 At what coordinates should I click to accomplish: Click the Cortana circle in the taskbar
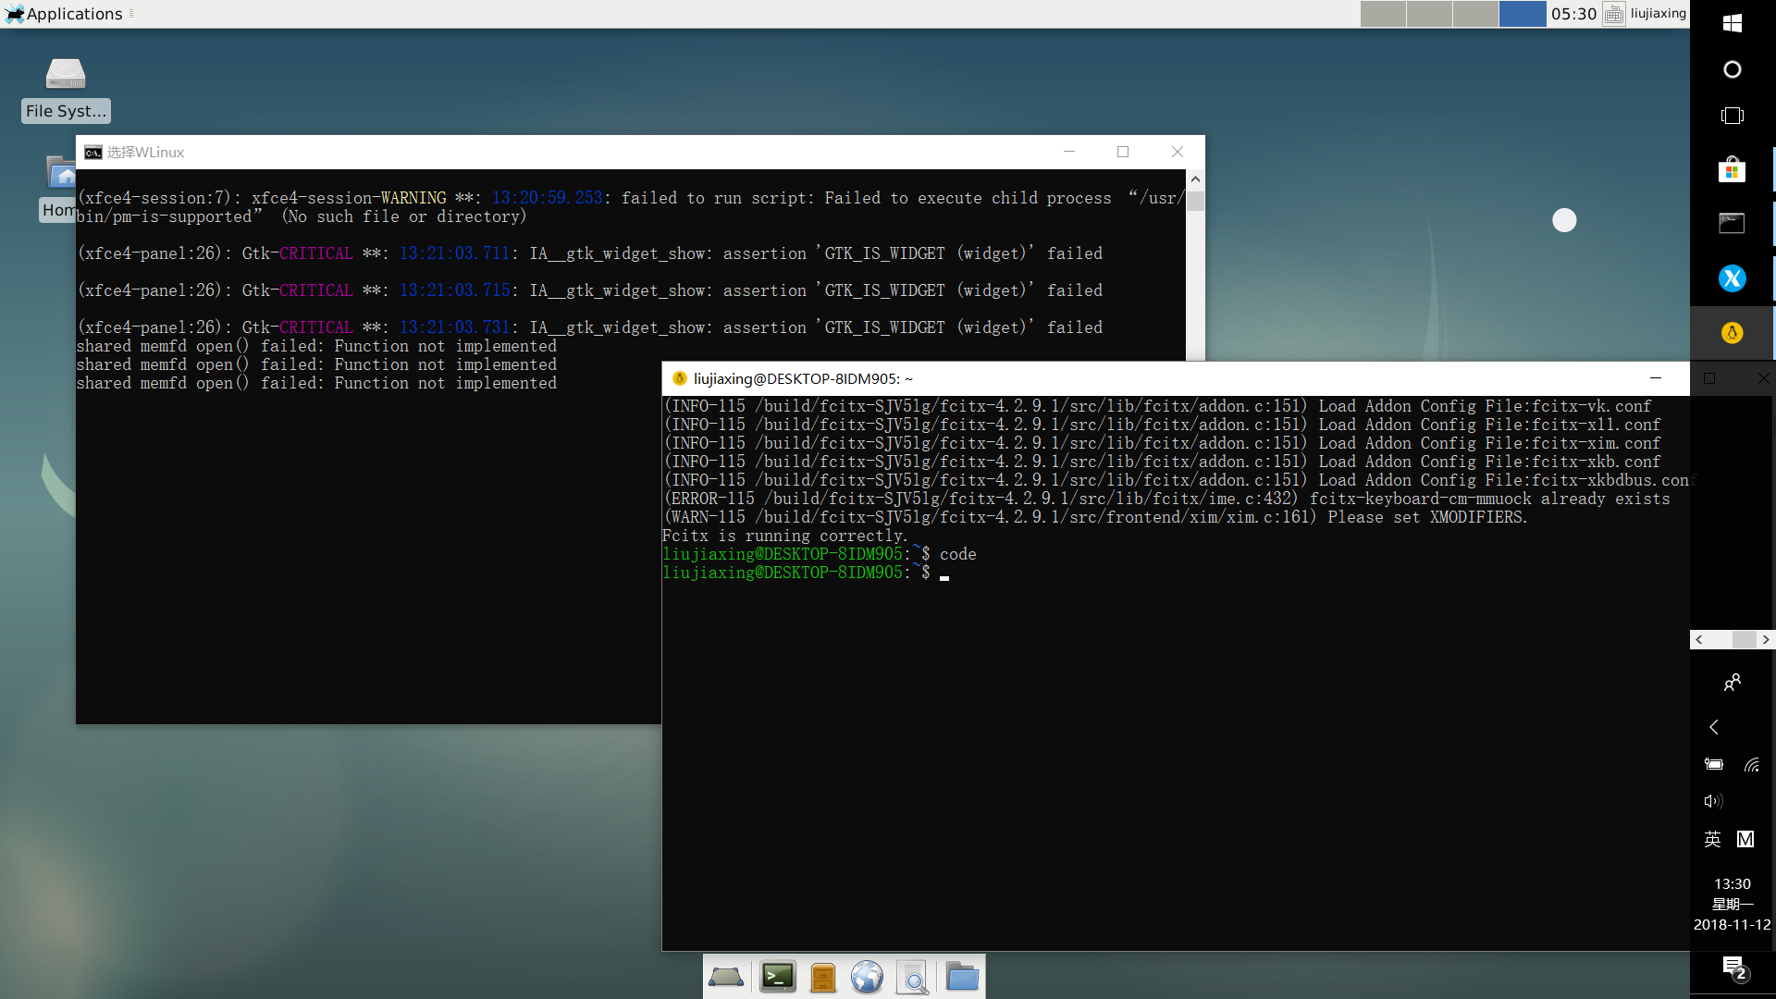[1731, 69]
